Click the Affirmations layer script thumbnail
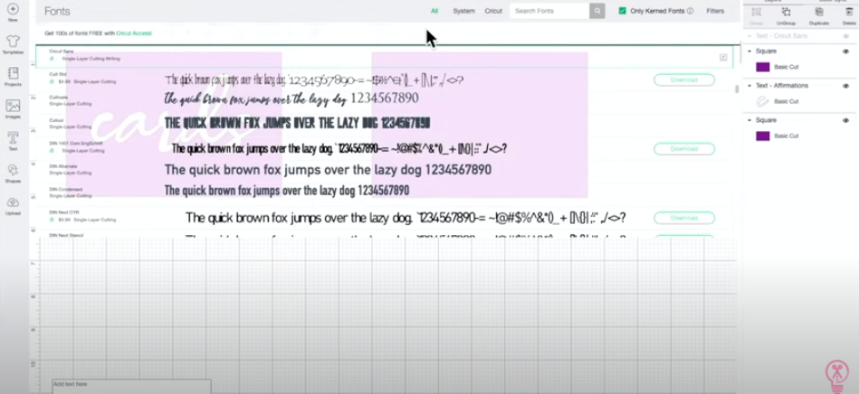The height and width of the screenshot is (394, 859). pyautogui.click(x=762, y=101)
